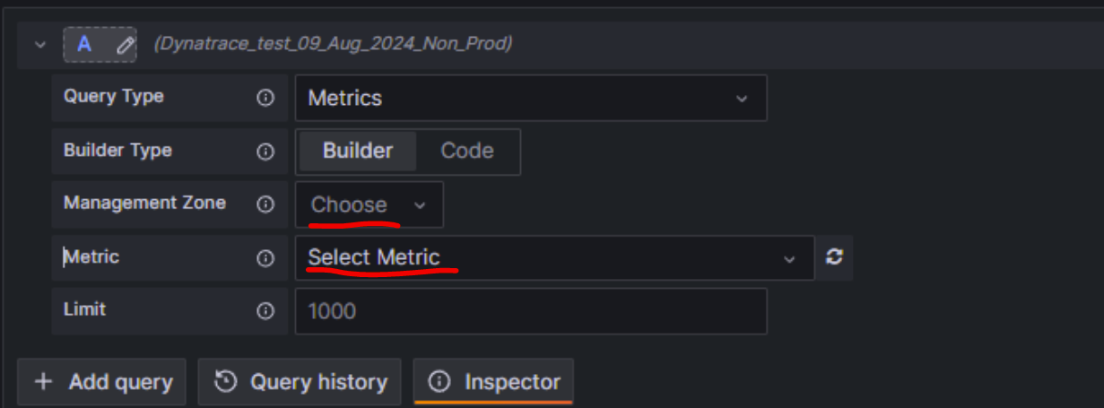Screen dimensions: 1104x408
Task: Click the Query Type info icon
Action: click(x=265, y=98)
